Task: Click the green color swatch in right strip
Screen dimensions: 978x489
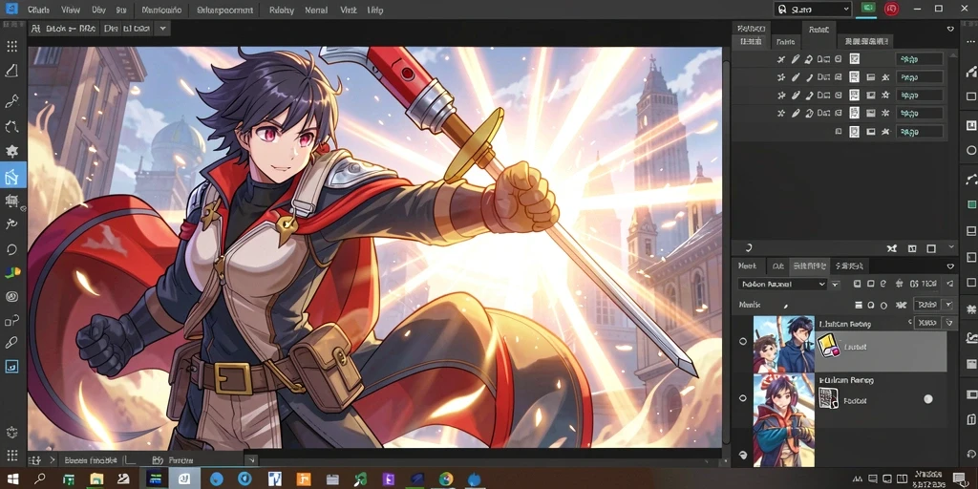Action: tap(971, 204)
